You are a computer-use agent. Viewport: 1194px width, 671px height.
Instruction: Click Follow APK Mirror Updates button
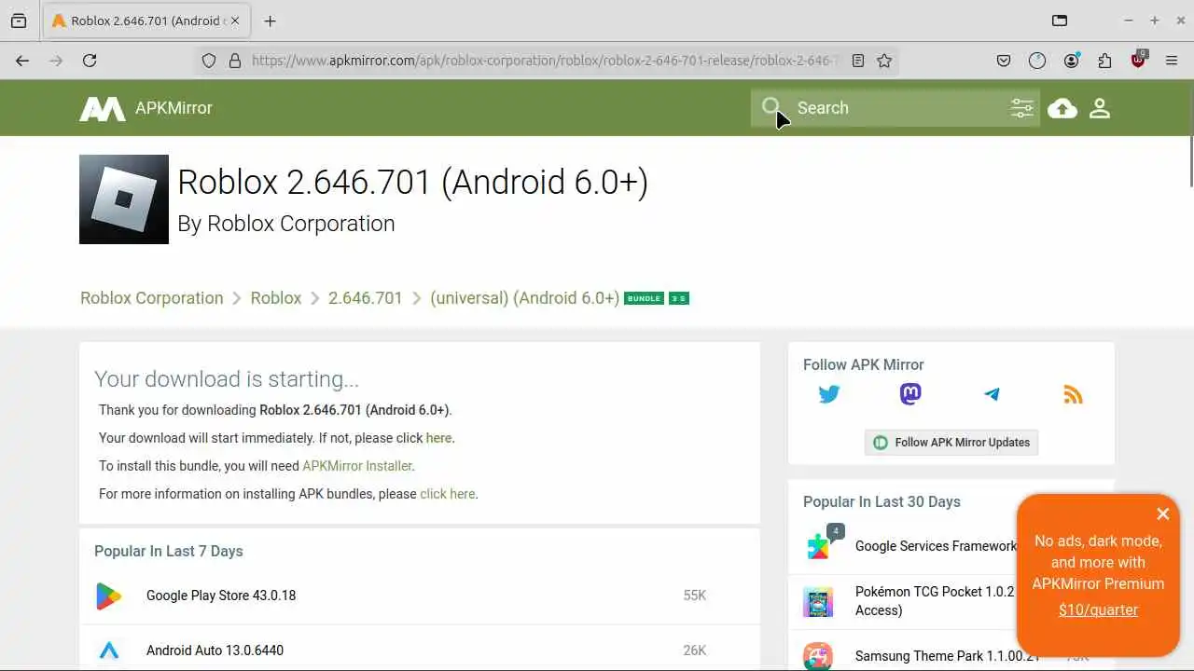tap(951, 443)
